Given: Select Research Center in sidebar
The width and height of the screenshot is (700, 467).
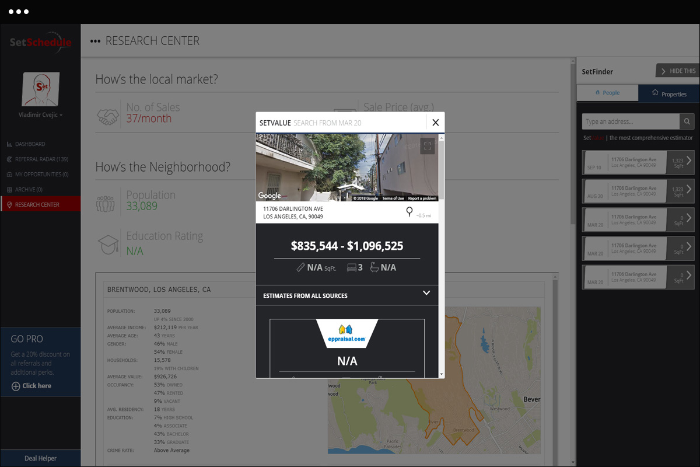Looking at the screenshot, I should pos(40,204).
